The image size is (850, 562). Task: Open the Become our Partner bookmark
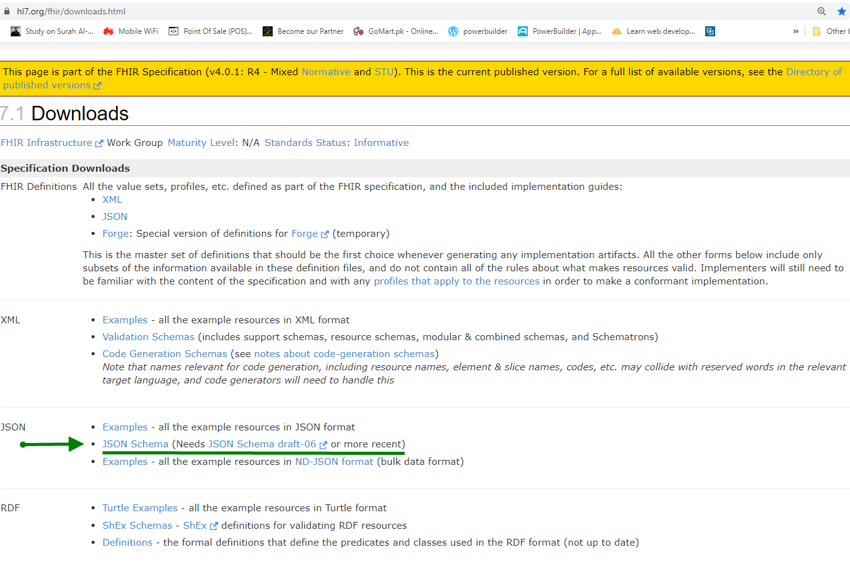coord(303,31)
